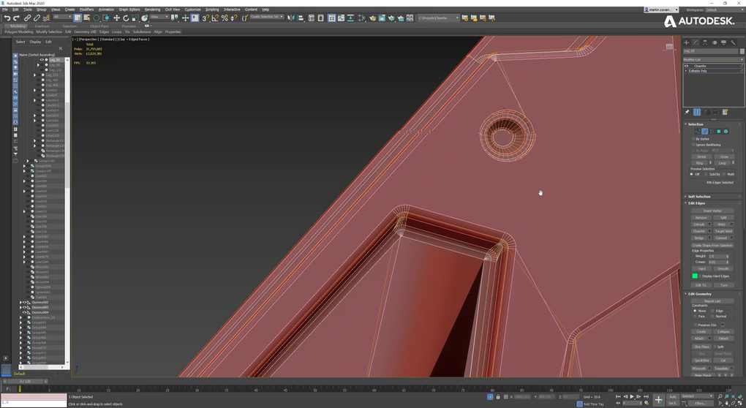The width and height of the screenshot is (746, 408).
Task: Open the Create tab in command panel
Action: coord(686,42)
